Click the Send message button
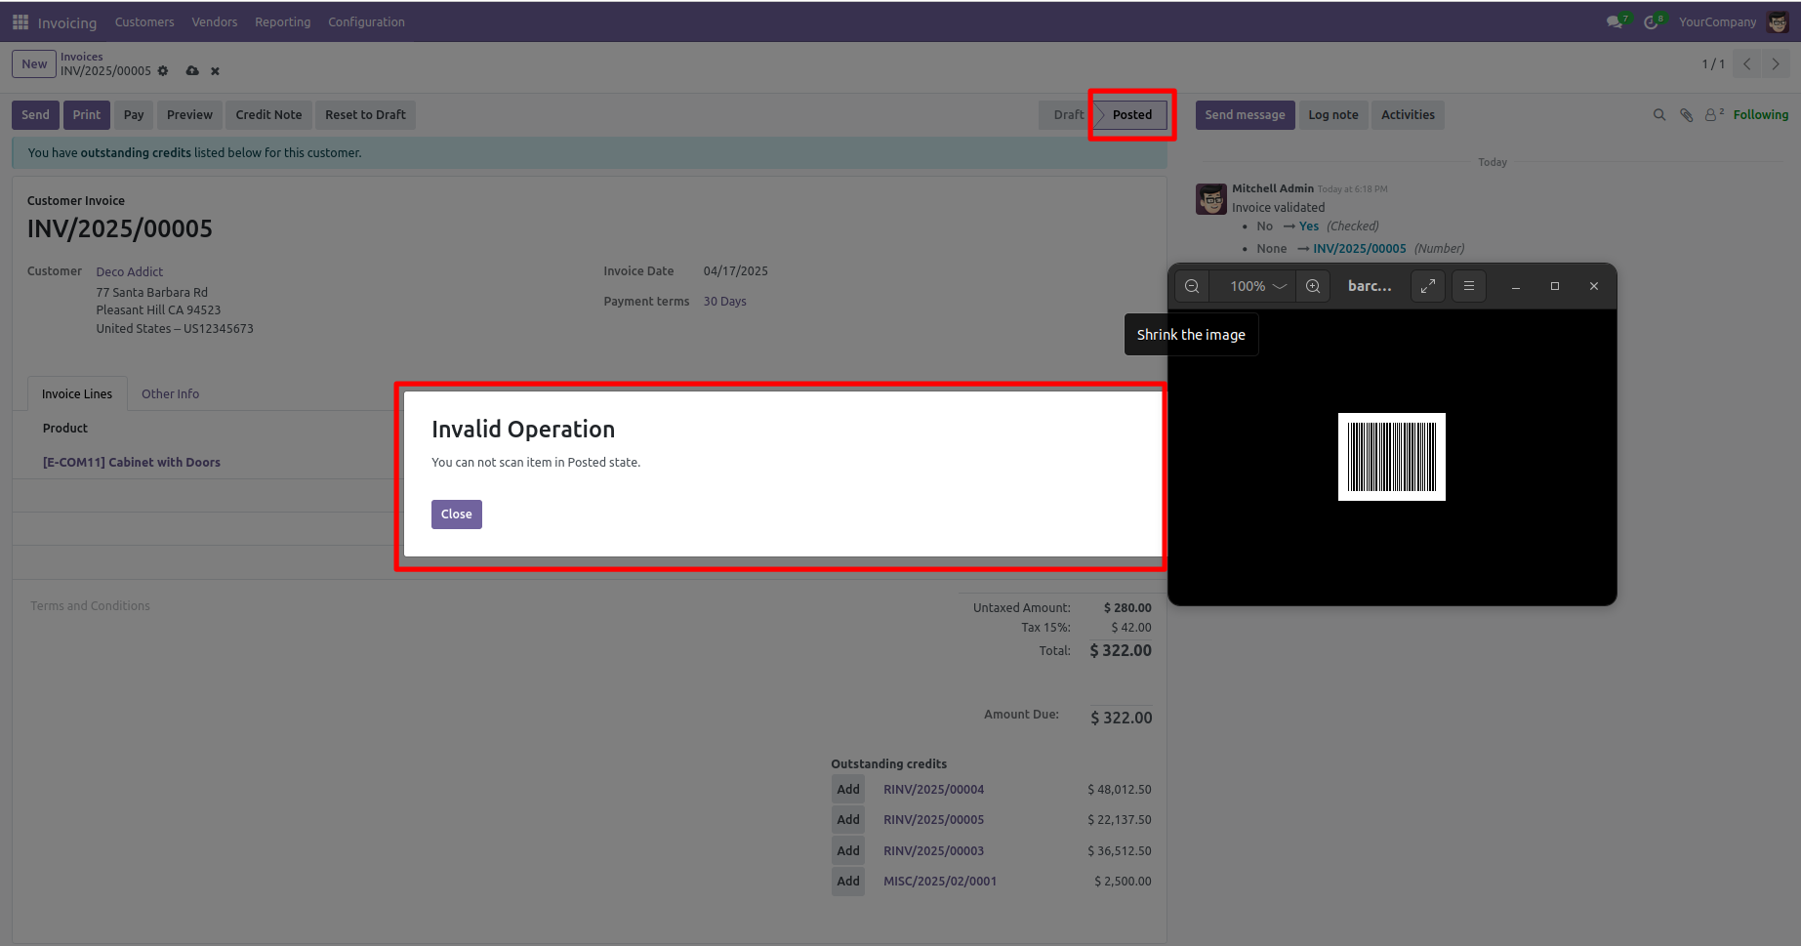 click(1245, 115)
